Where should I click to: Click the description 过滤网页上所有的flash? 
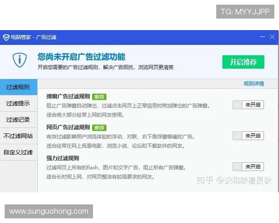point(116,168)
